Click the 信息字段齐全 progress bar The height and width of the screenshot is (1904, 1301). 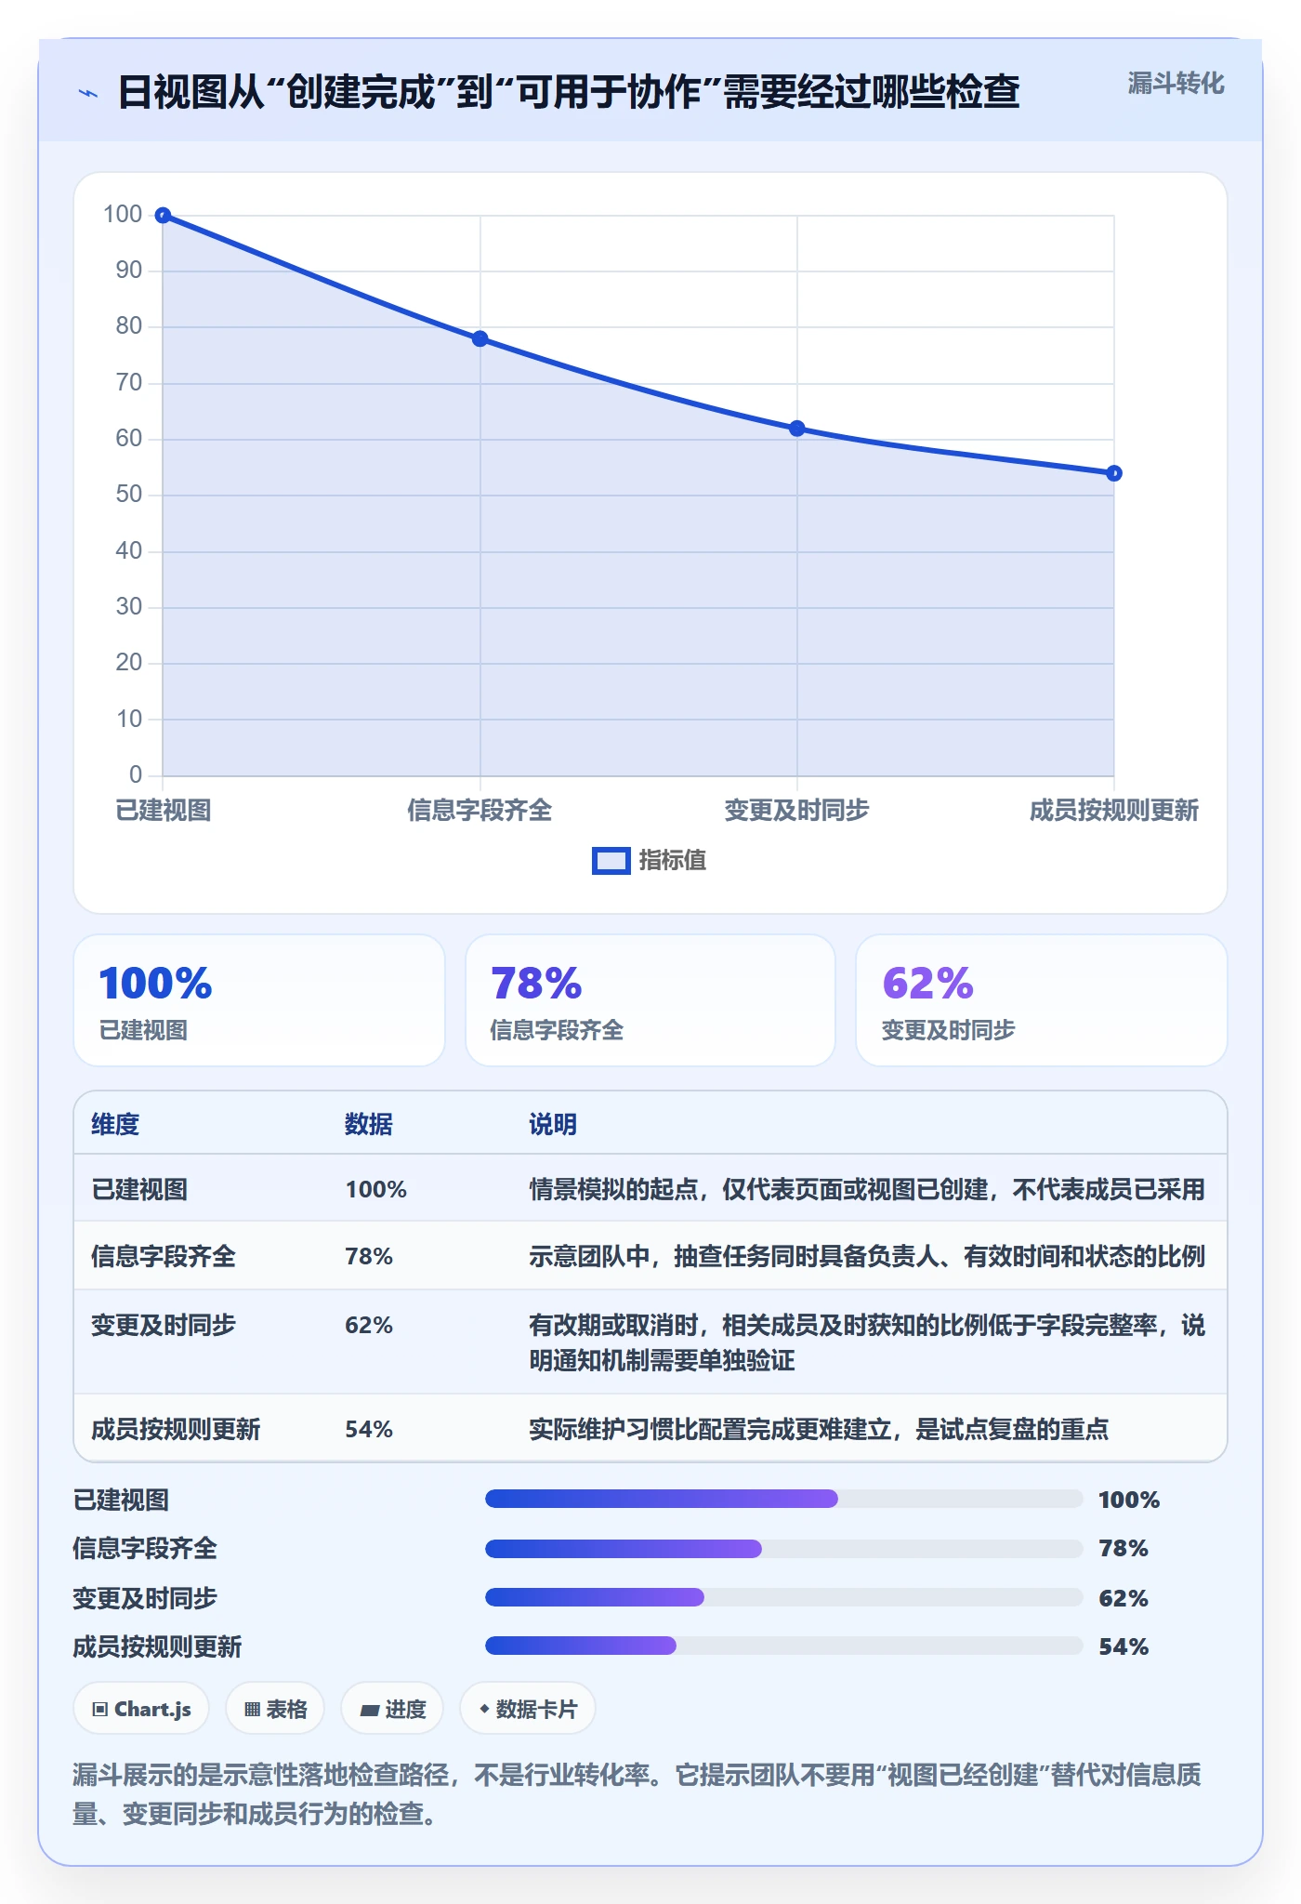pos(784,1548)
